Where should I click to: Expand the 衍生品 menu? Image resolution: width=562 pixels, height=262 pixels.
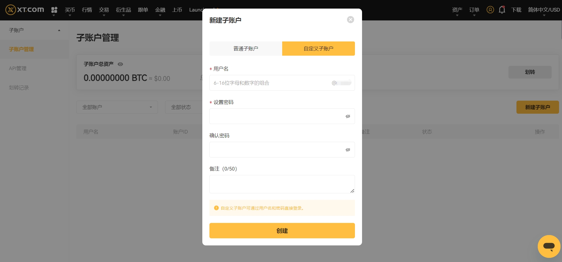pyautogui.click(x=123, y=10)
